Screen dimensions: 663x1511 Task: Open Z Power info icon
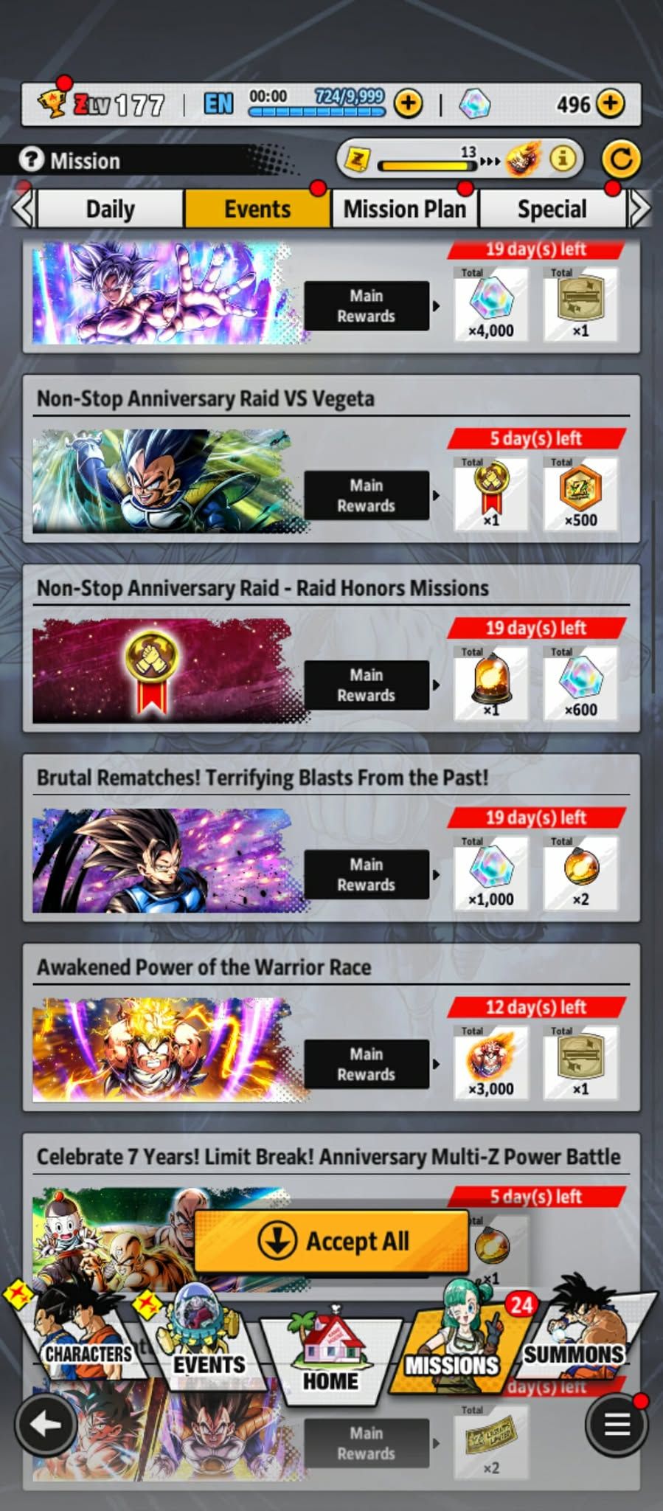coord(563,159)
